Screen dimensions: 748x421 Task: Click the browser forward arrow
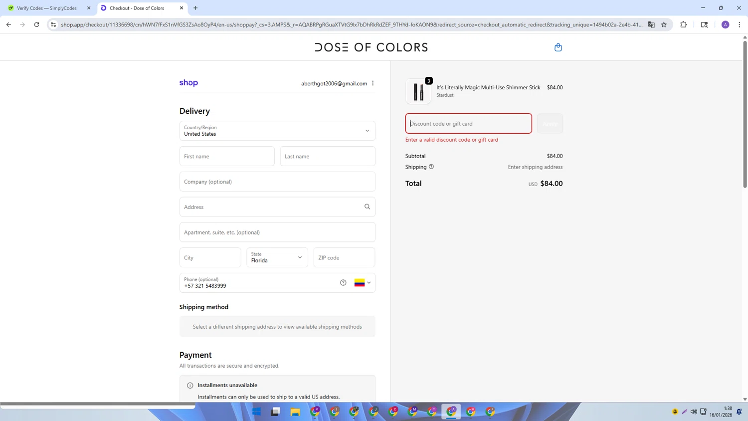pyautogui.click(x=22, y=24)
